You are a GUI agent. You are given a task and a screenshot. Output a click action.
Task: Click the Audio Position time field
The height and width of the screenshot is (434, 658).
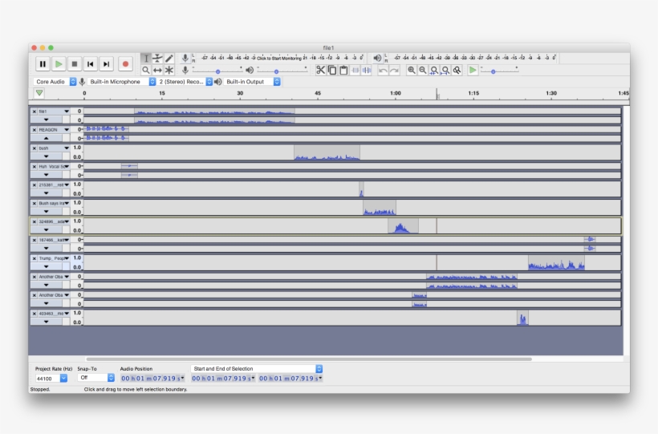click(152, 378)
